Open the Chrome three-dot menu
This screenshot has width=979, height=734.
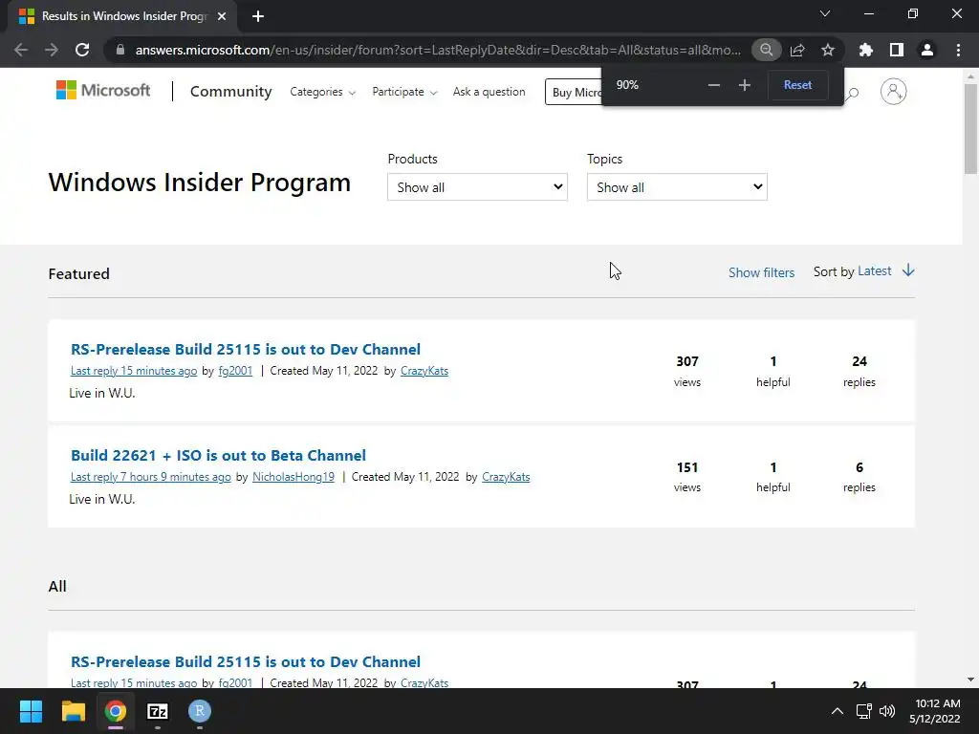coord(958,50)
